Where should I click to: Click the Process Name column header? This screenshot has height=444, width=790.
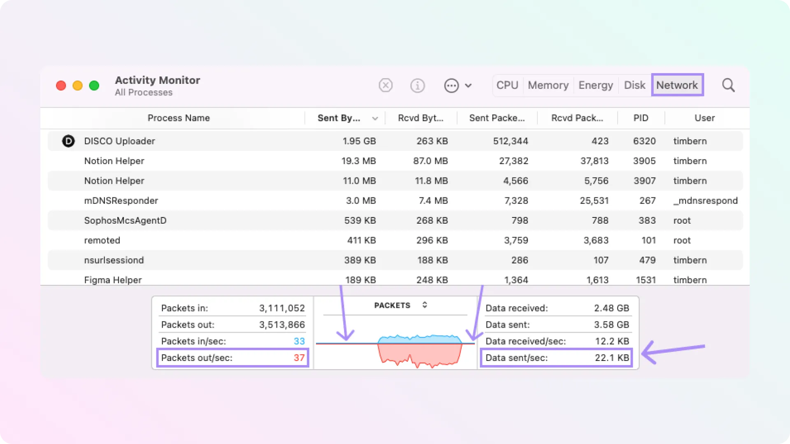point(179,118)
